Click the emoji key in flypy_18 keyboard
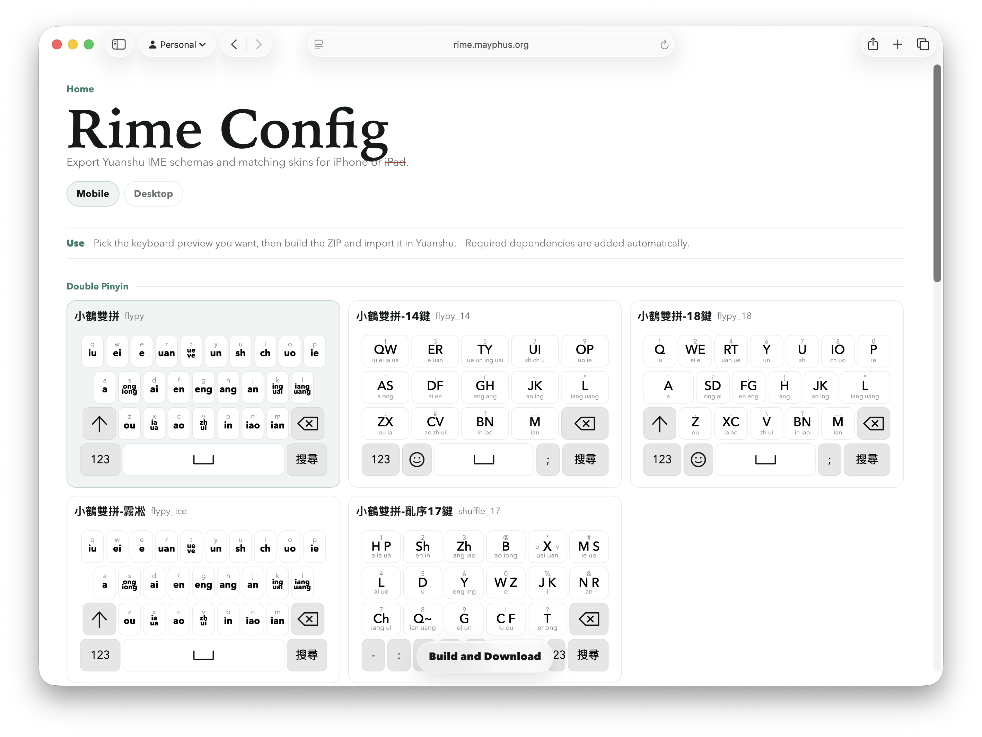The width and height of the screenshot is (982, 737). (698, 459)
